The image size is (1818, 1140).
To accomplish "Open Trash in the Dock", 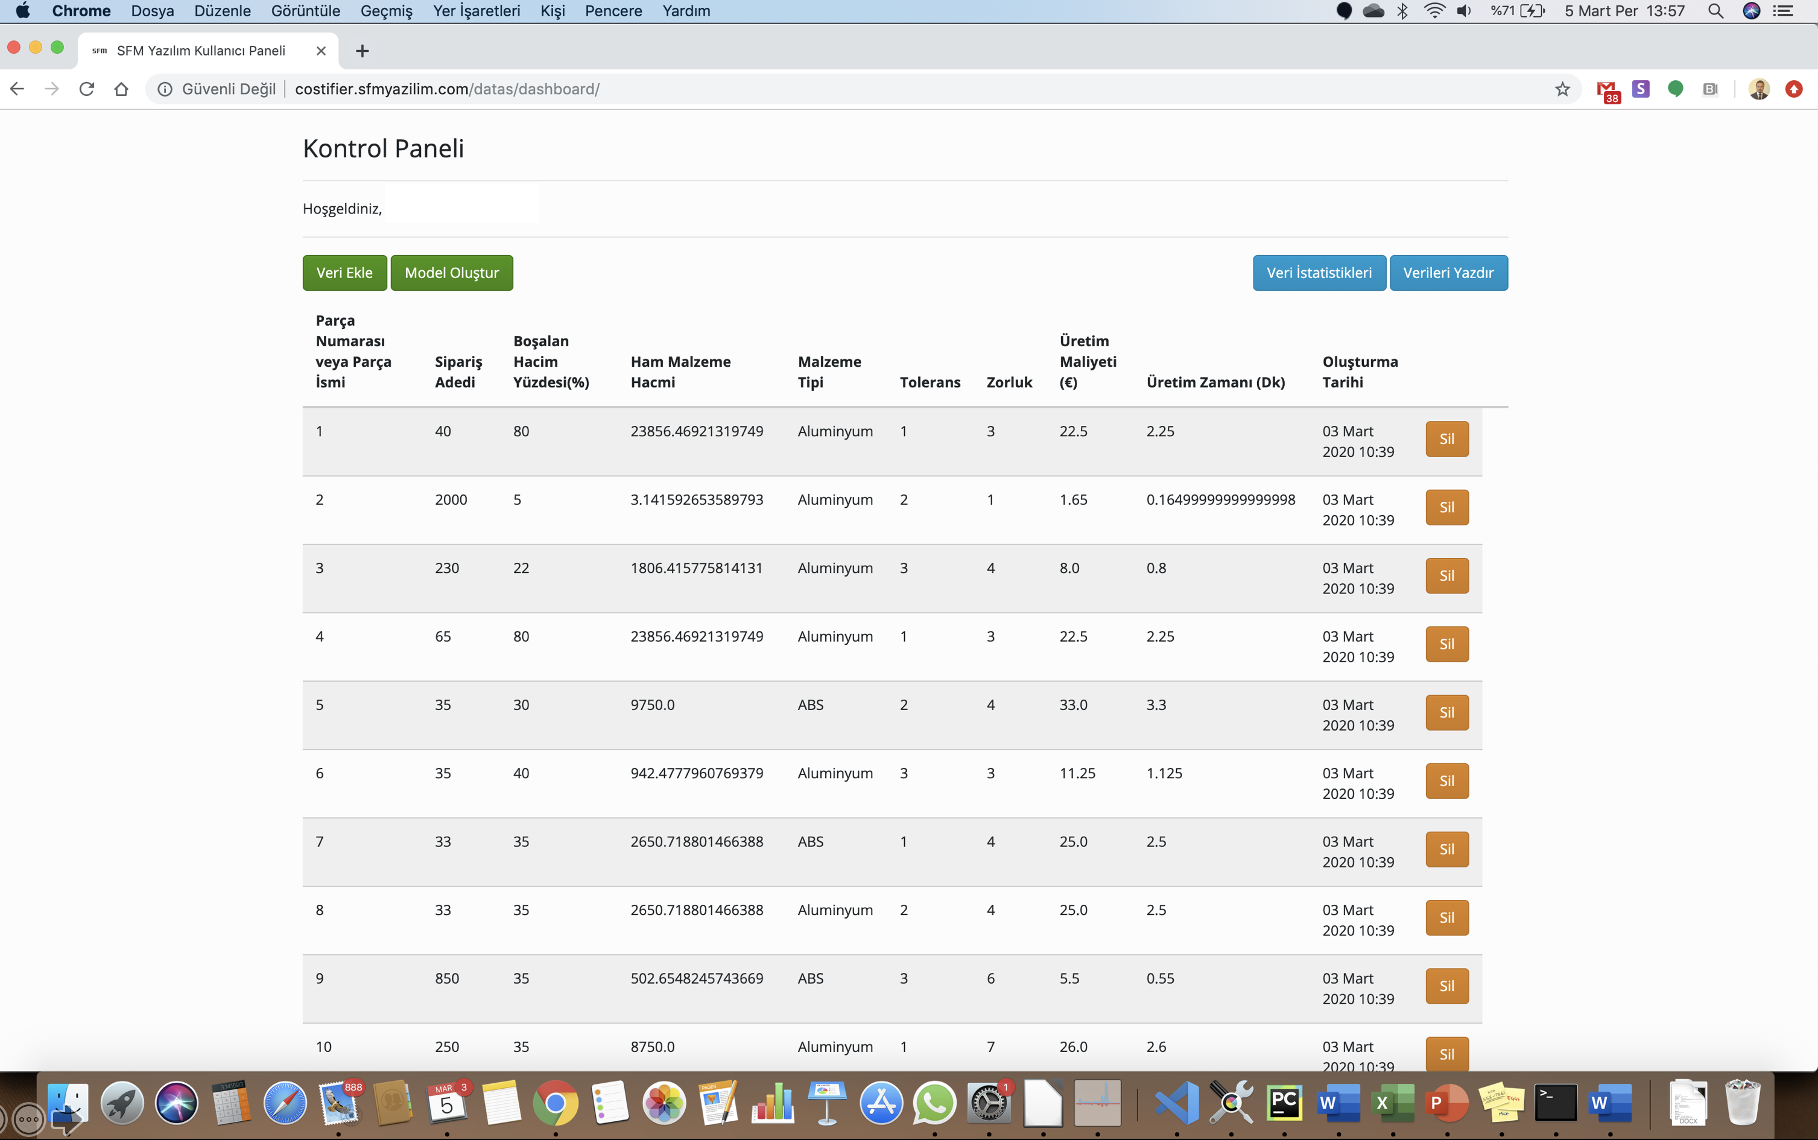I will click(1742, 1104).
